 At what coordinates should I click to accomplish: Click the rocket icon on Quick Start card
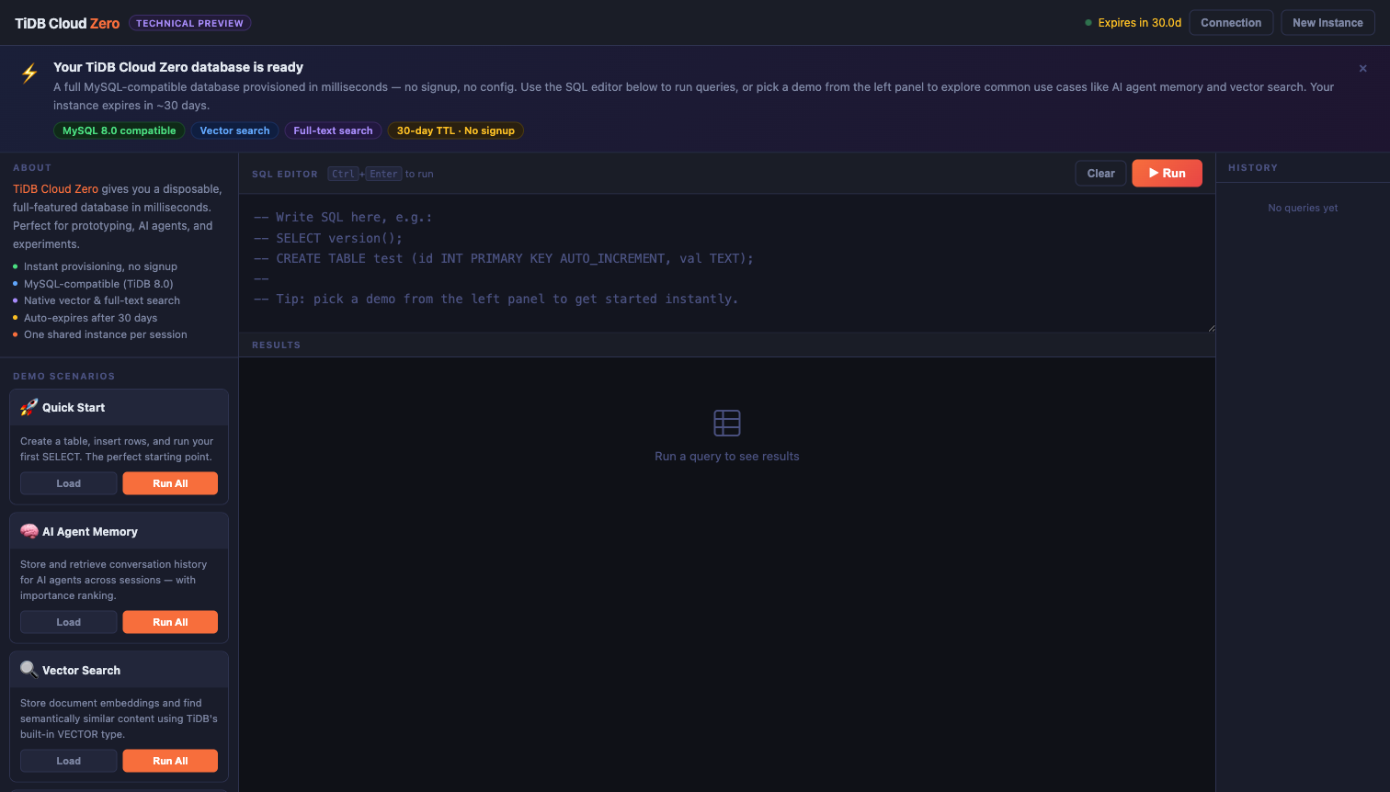pos(28,406)
